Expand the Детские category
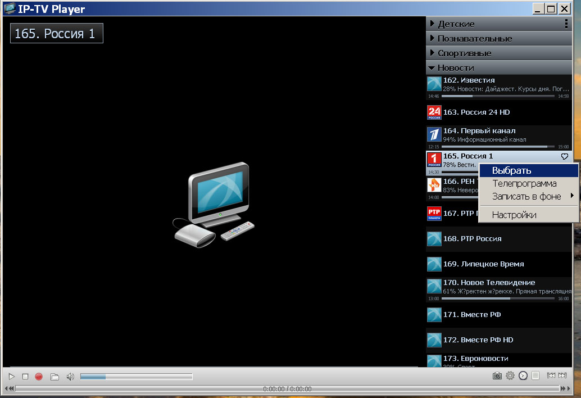The width and height of the screenshot is (581, 398). (x=499, y=24)
